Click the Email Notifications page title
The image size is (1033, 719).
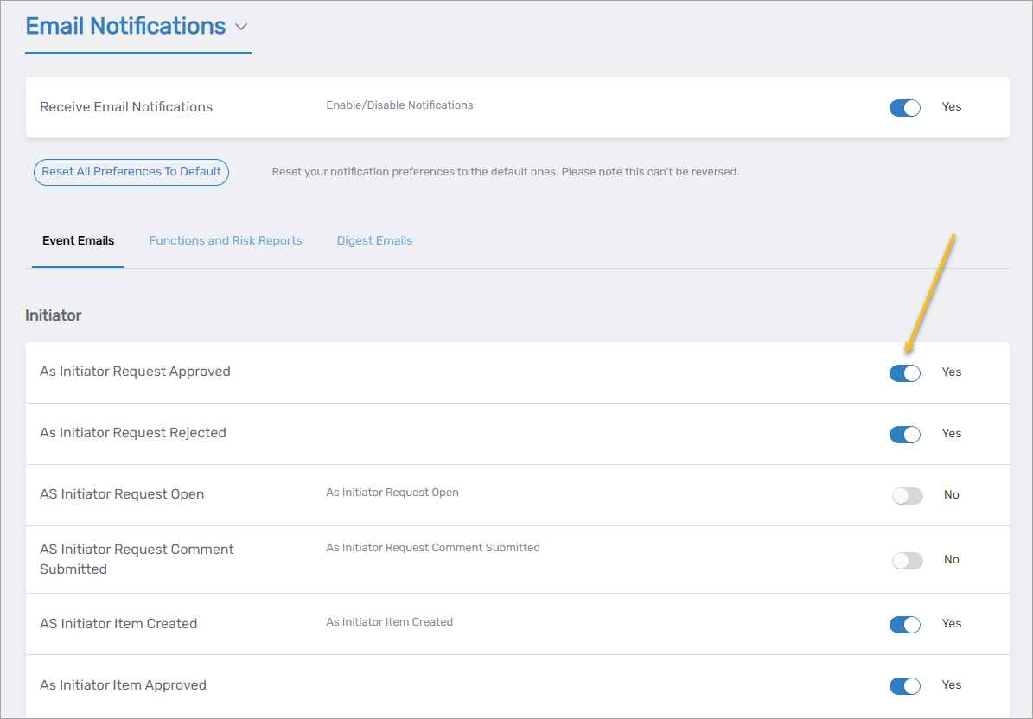click(125, 26)
